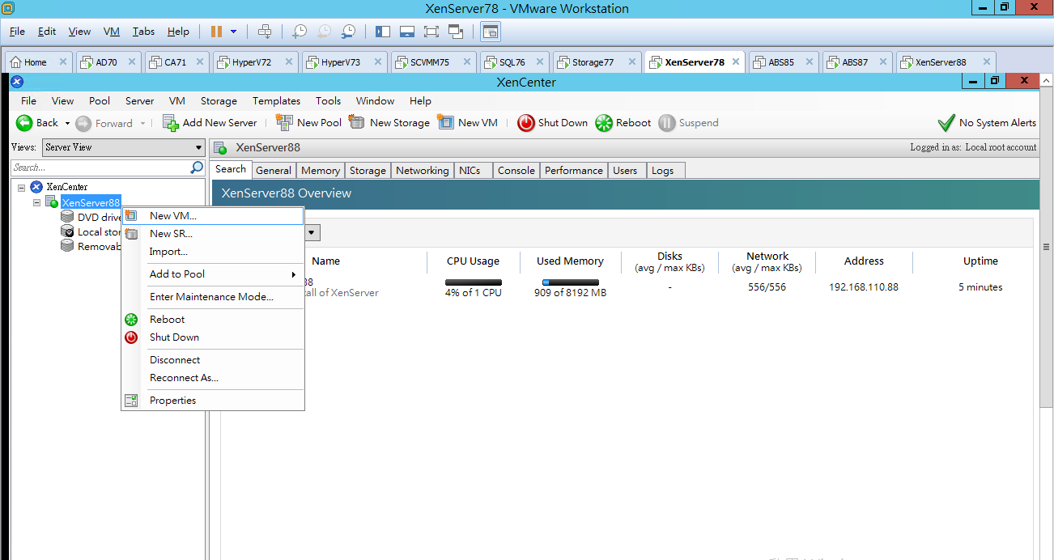This screenshot has width=1054, height=560.
Task: Expand the Add to Pool submenu
Action: 176,274
